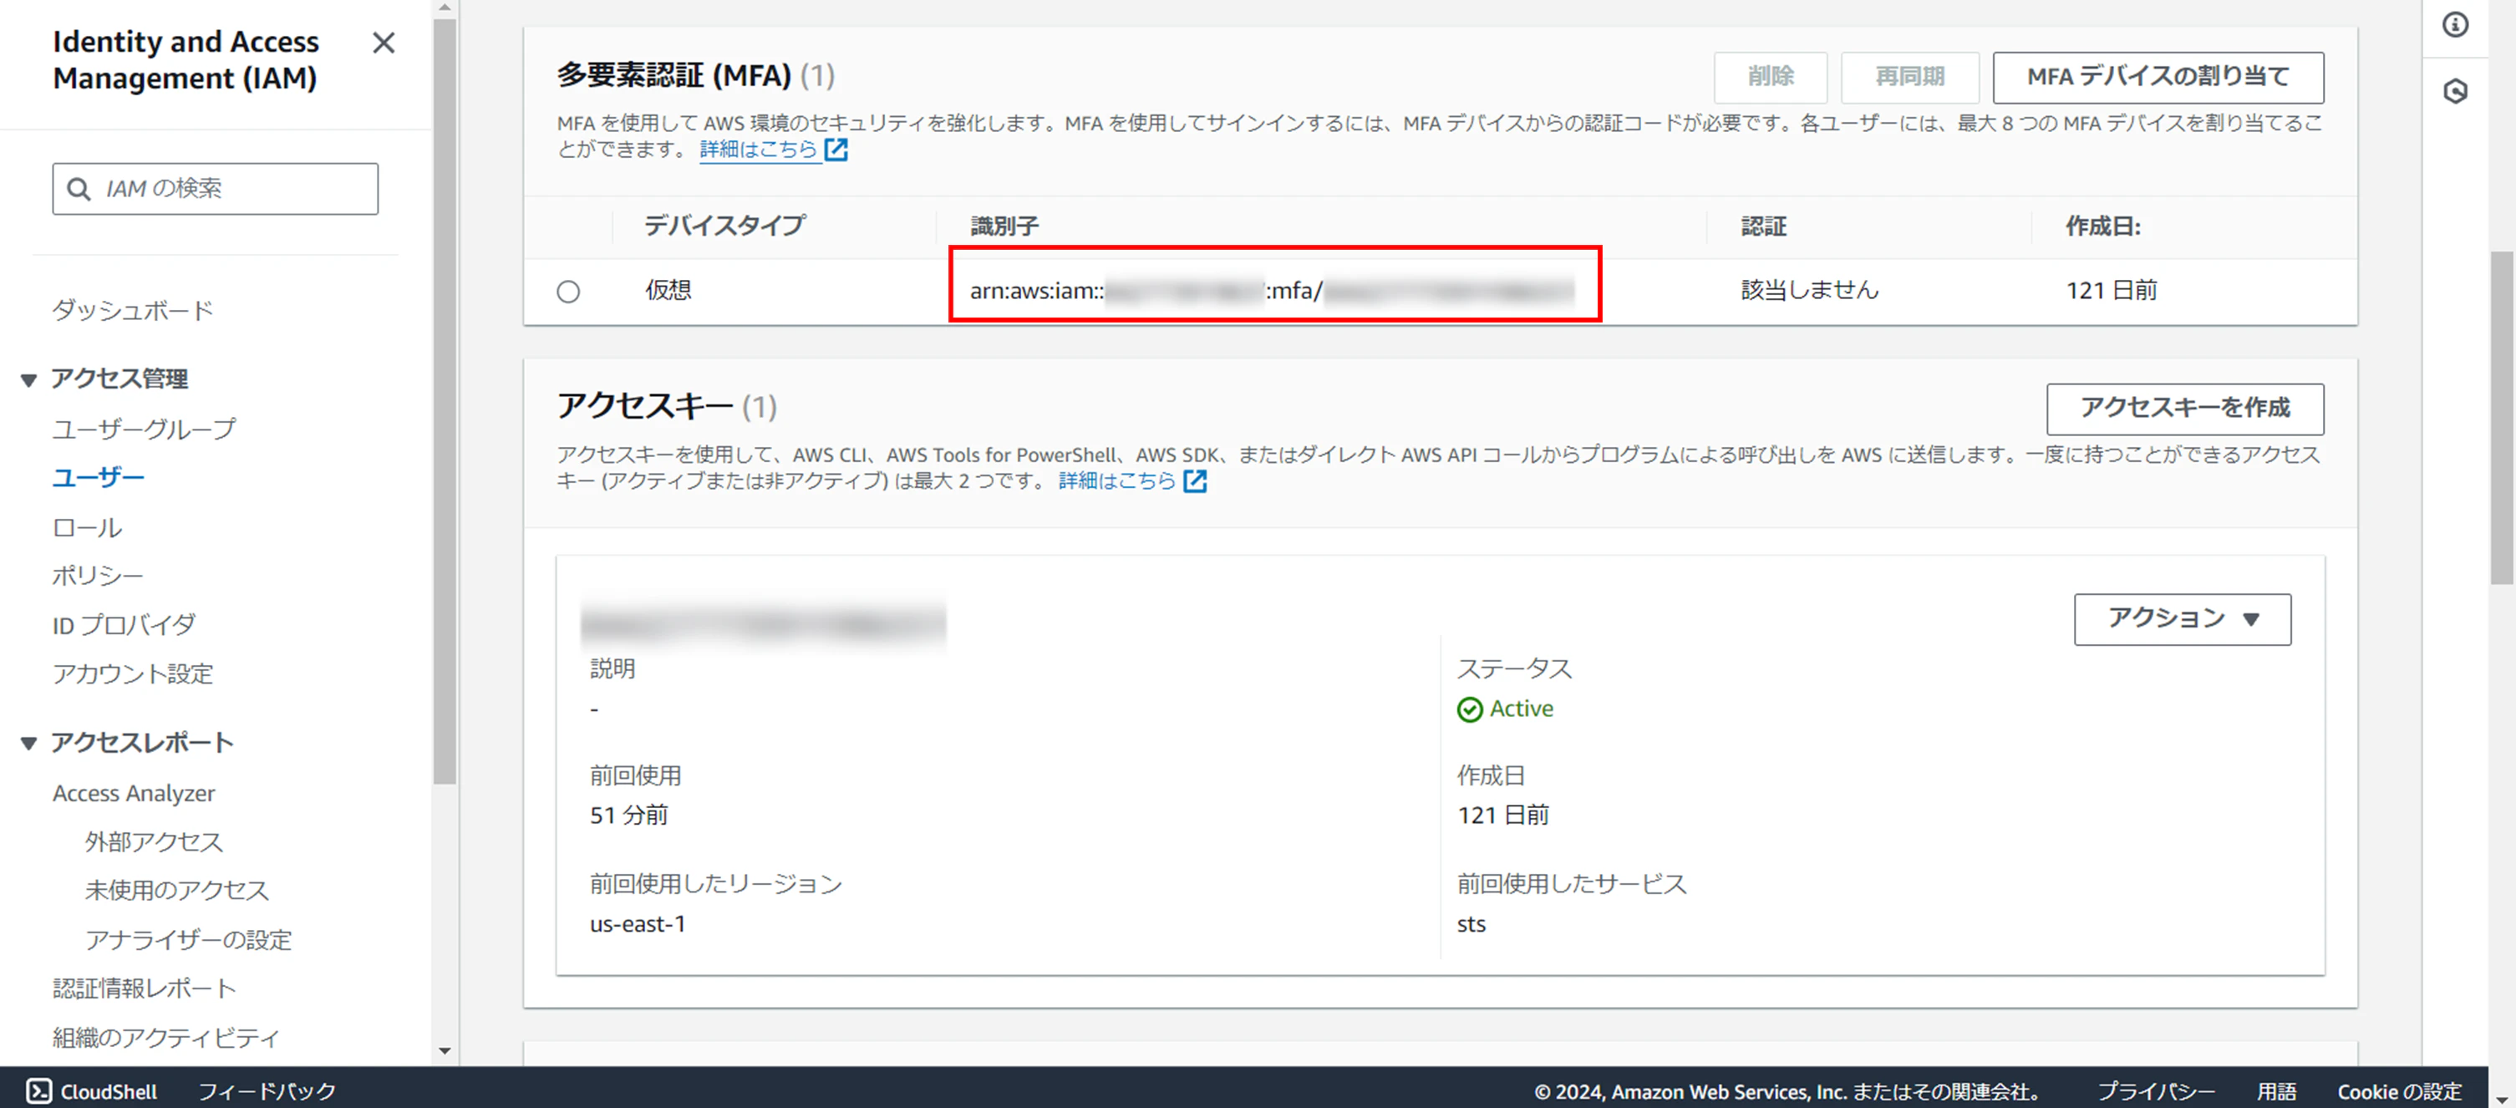Open ポリシー page
The width and height of the screenshot is (2516, 1108).
point(98,576)
